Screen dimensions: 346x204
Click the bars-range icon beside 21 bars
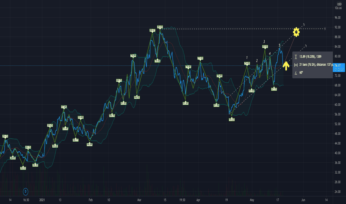[x=296, y=65]
